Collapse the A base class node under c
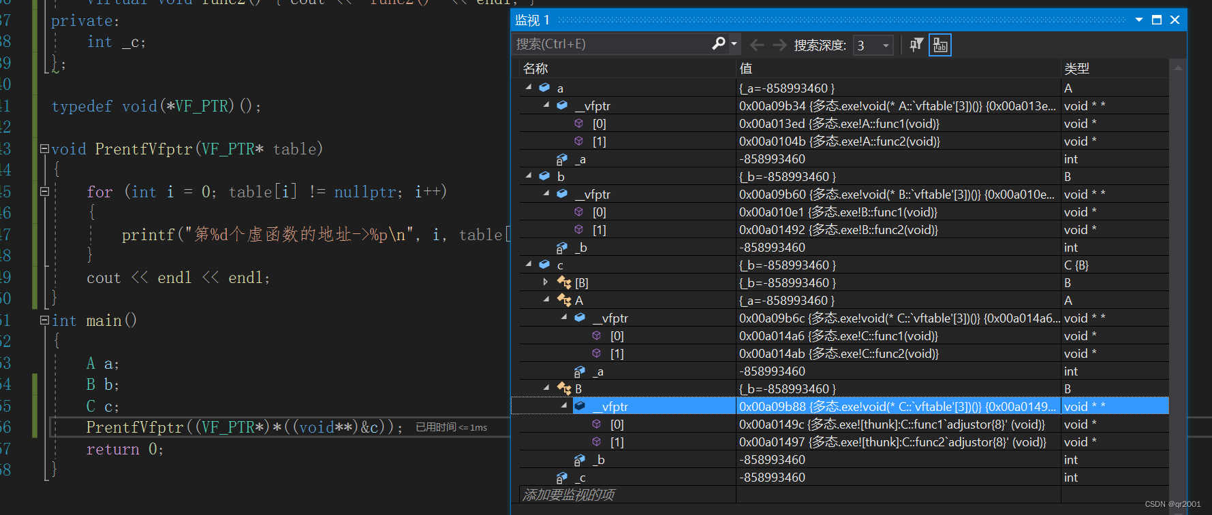 click(x=546, y=300)
